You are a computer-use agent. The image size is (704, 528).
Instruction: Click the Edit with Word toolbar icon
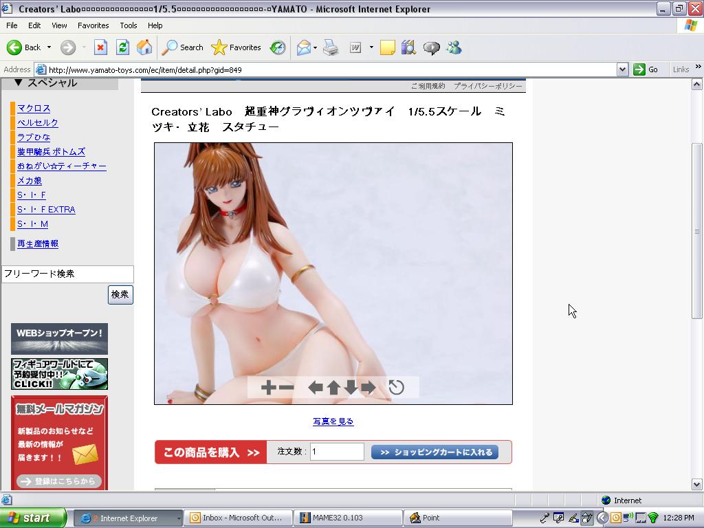pos(355,47)
